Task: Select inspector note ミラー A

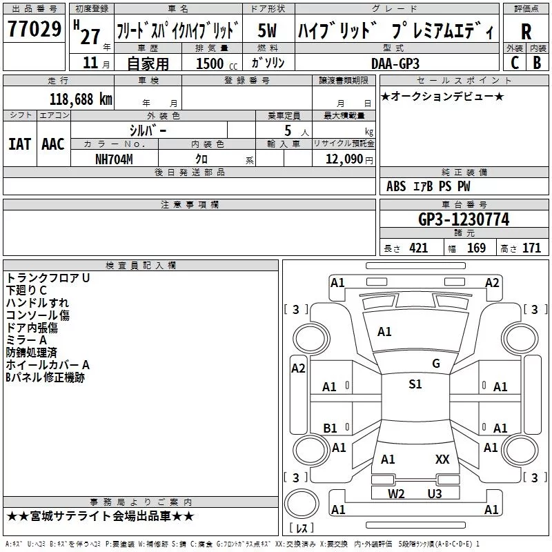Action: [26, 339]
